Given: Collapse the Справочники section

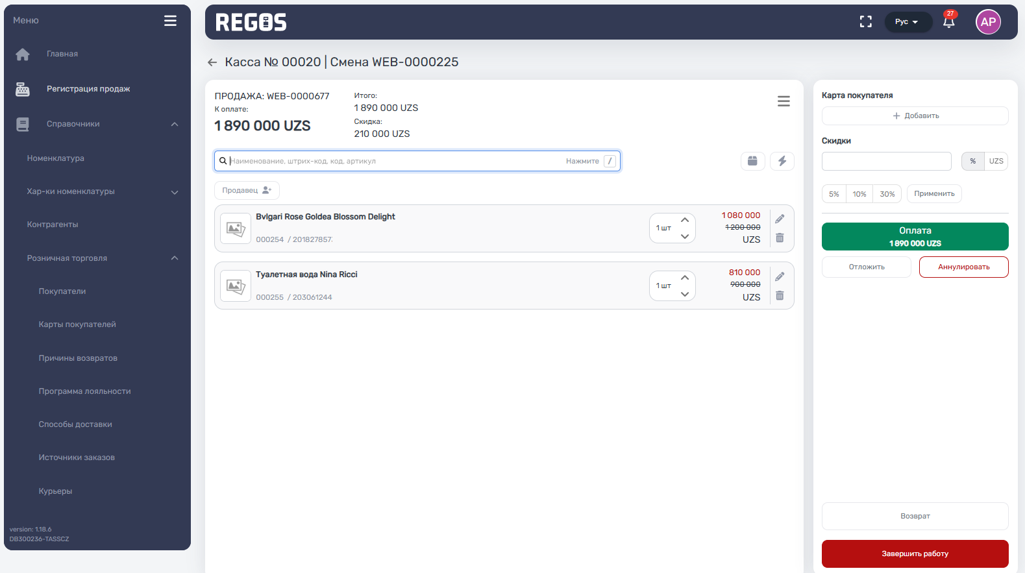Looking at the screenshot, I should [175, 124].
